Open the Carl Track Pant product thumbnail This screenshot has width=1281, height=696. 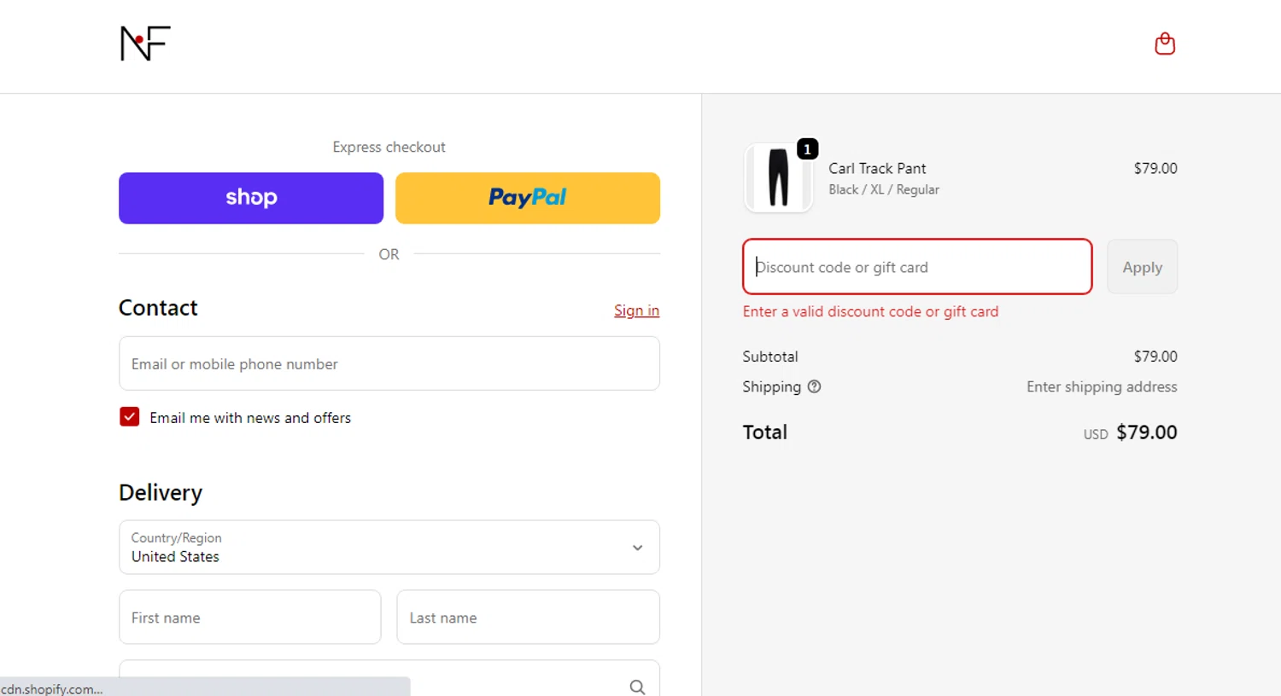coord(778,177)
